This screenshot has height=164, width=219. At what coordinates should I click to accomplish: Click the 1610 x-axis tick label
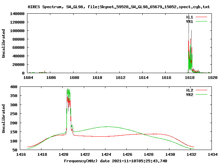(97, 78)
